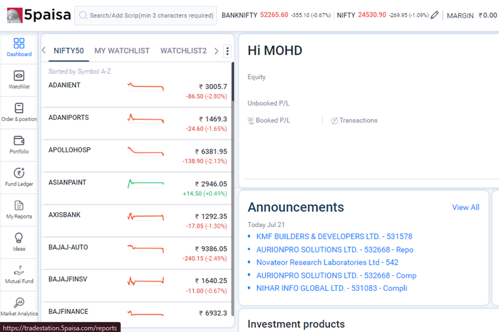499x332 pixels.
Task: Switch to the WATCHLIST2 tab
Action: [184, 50]
